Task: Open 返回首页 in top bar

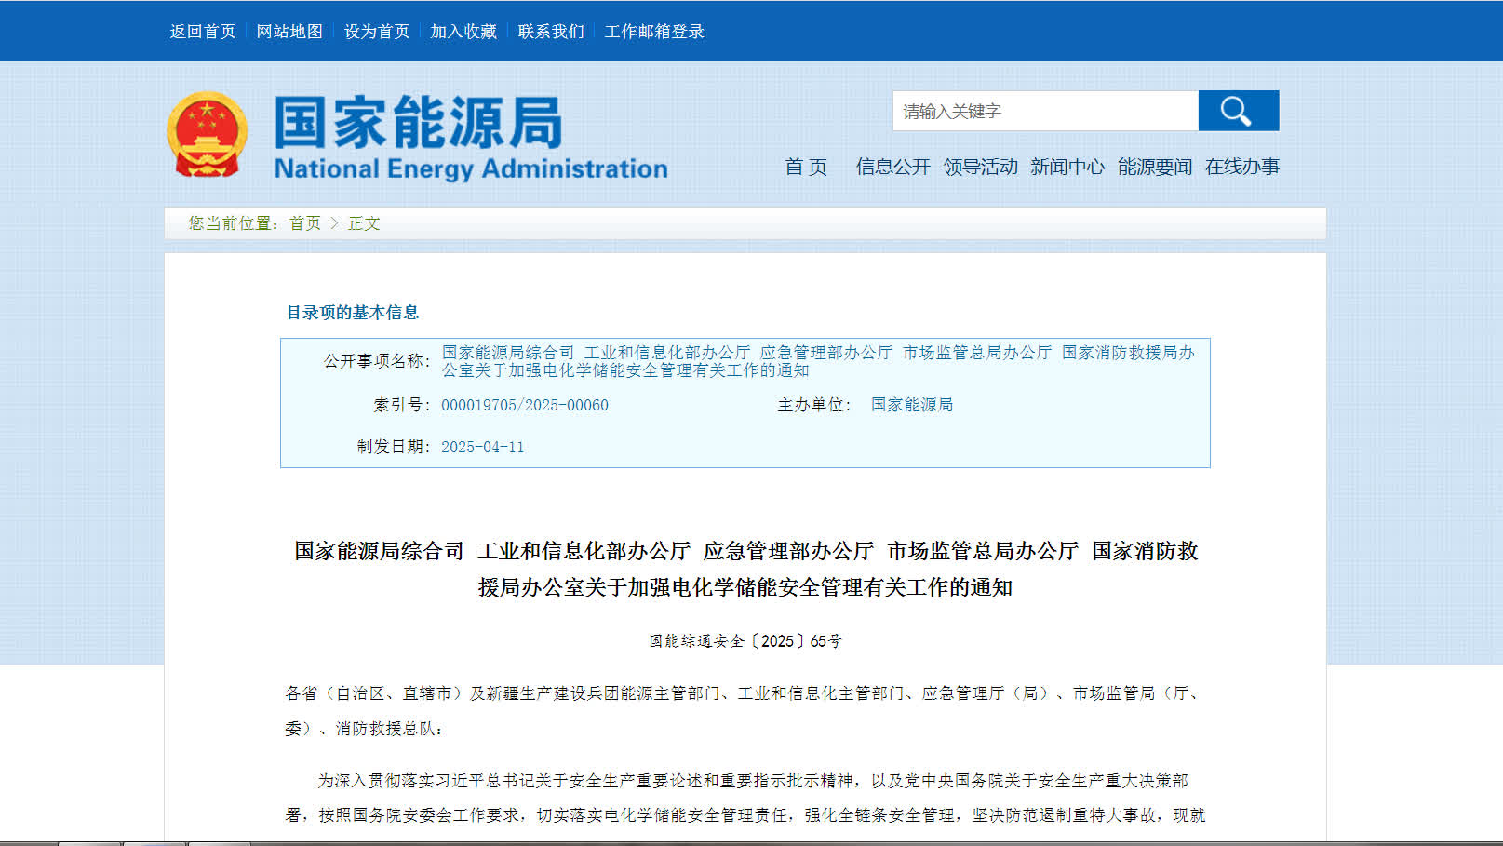Action: [202, 32]
